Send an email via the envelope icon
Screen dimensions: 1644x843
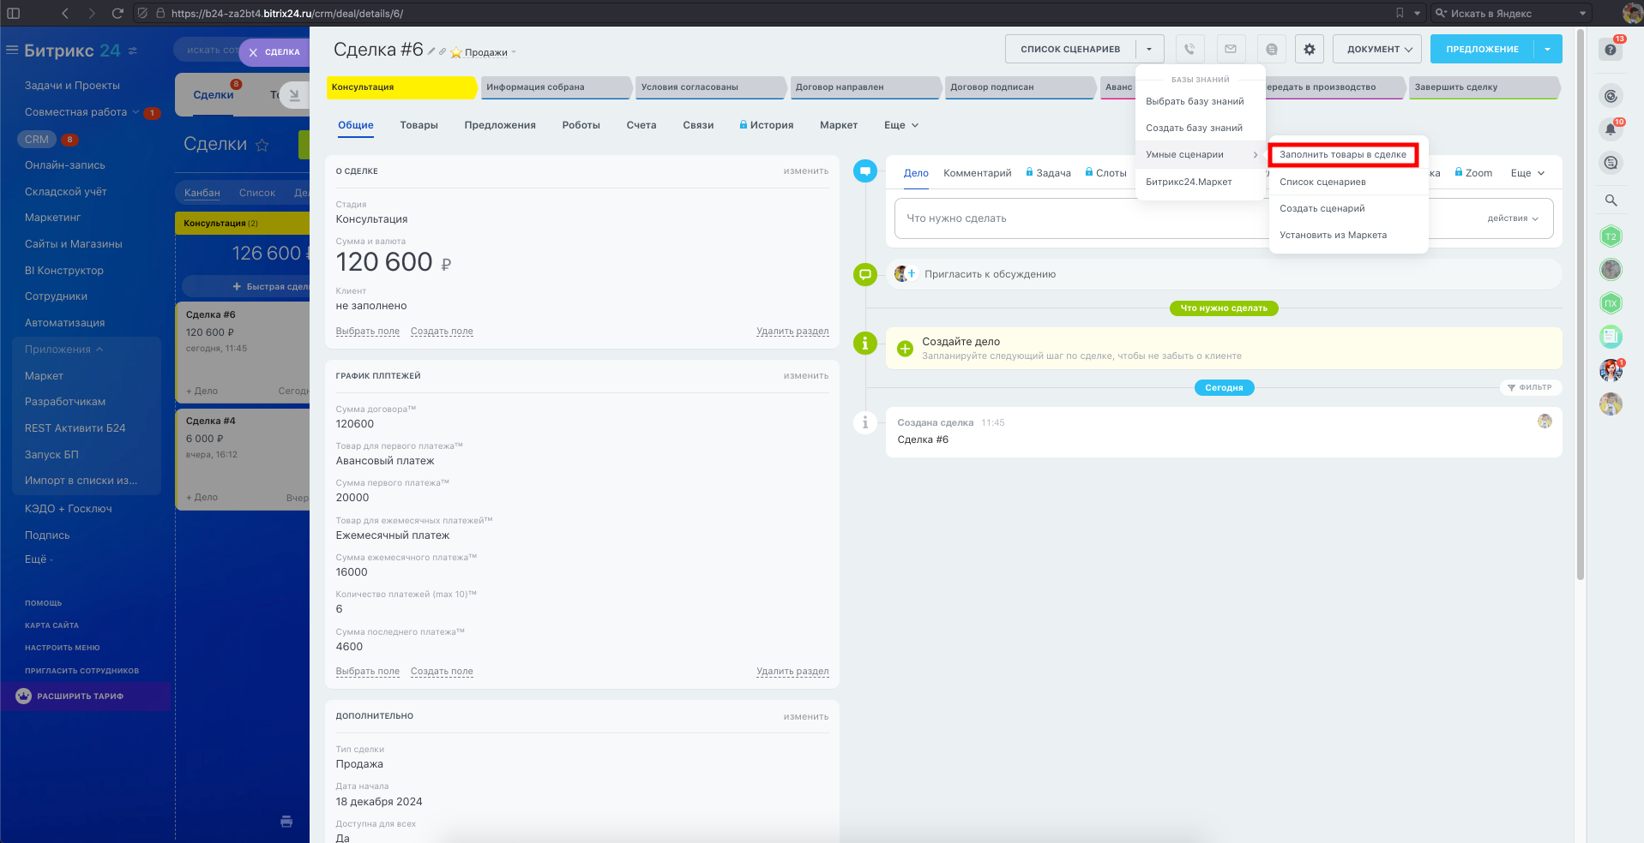click(x=1231, y=49)
